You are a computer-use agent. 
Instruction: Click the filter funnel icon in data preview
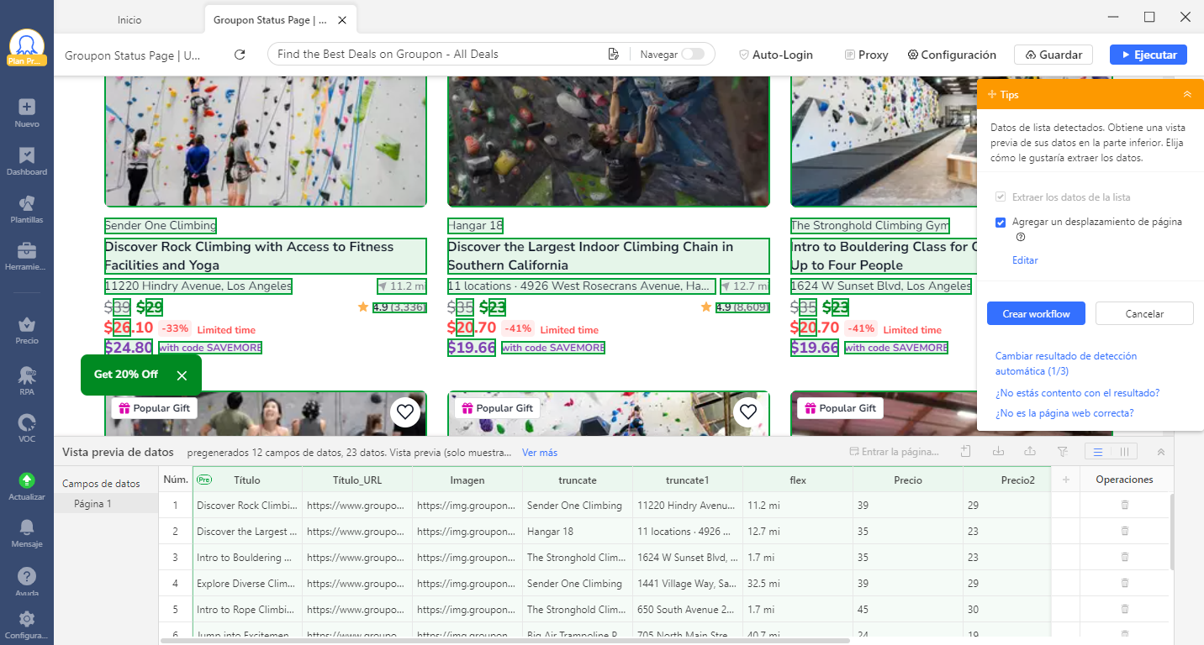coord(1062,452)
